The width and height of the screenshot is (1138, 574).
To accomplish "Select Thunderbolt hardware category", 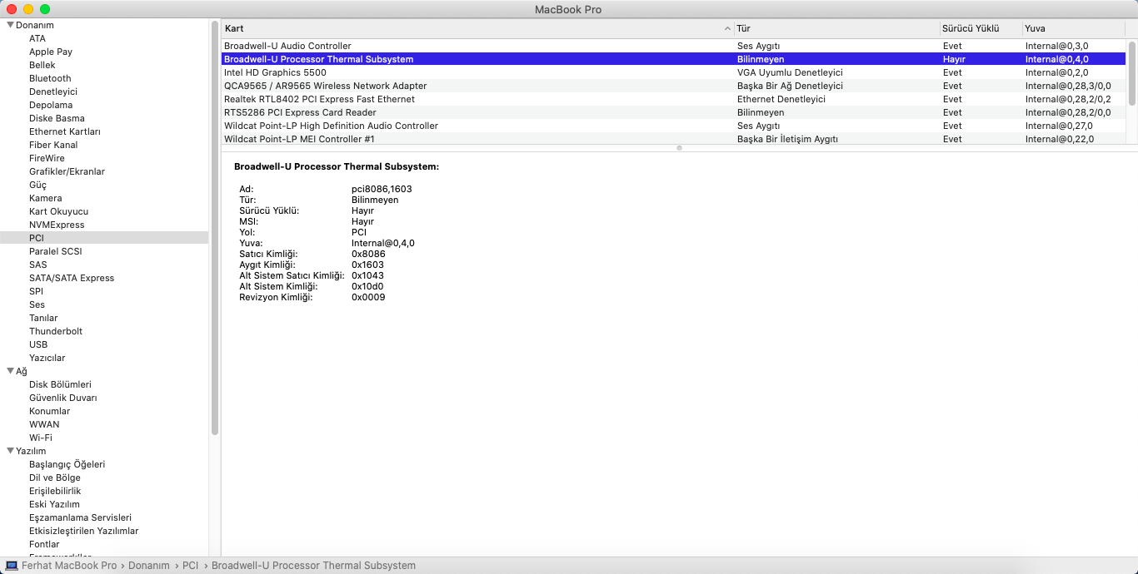I will point(56,331).
